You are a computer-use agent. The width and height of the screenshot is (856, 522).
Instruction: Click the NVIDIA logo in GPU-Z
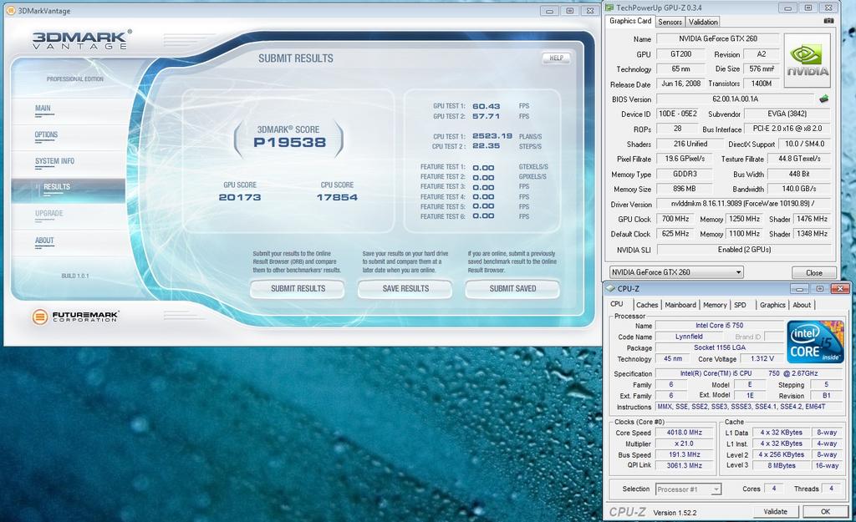pyautogui.click(x=808, y=60)
